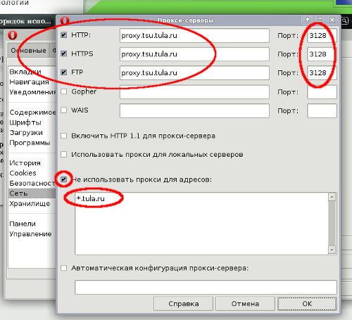Click the HTTPS port field

(x=322, y=54)
